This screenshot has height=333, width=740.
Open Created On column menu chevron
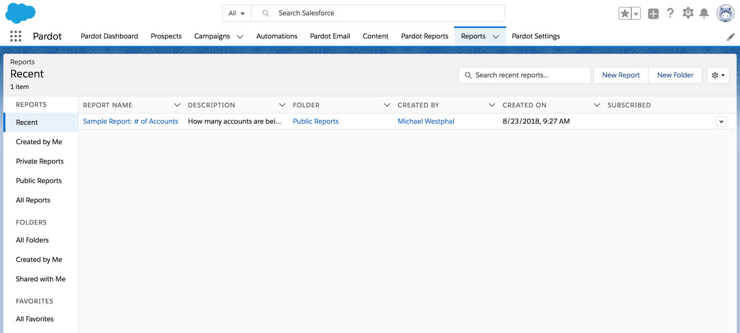pos(597,105)
